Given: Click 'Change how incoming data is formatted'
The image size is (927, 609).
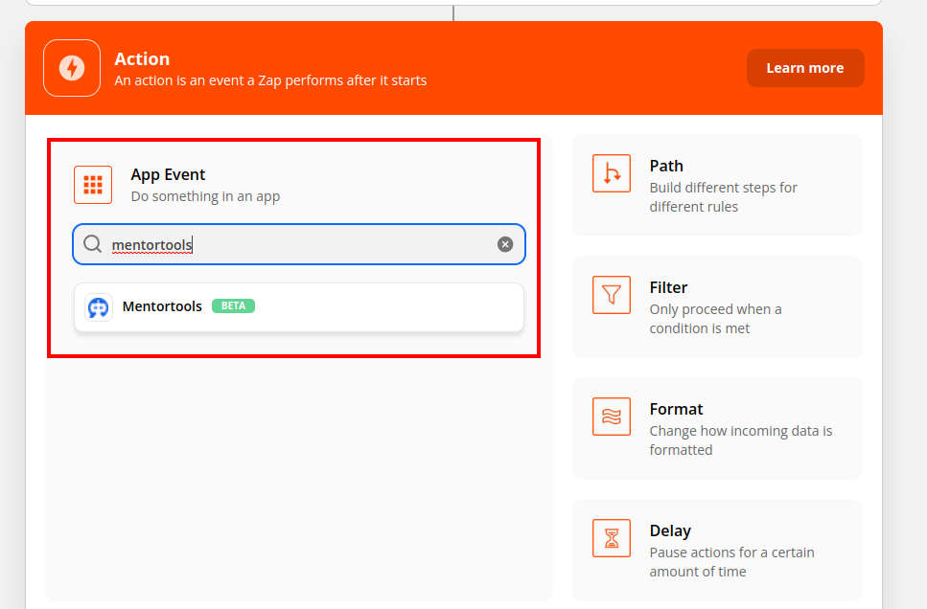Looking at the screenshot, I should pos(741,440).
